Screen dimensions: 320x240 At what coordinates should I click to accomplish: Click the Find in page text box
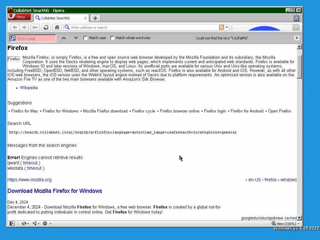(33, 38)
